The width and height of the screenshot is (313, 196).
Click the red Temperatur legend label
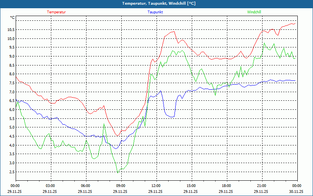[56, 12]
